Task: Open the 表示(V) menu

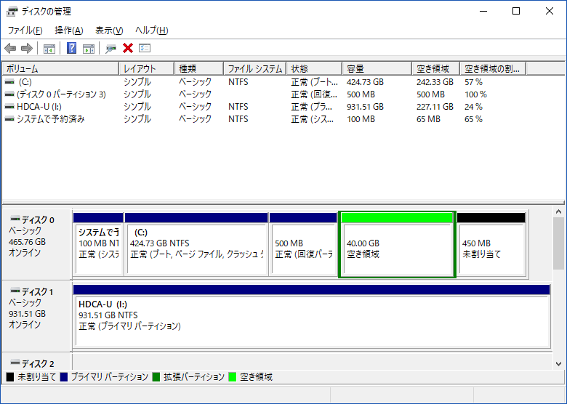Action: click(109, 31)
